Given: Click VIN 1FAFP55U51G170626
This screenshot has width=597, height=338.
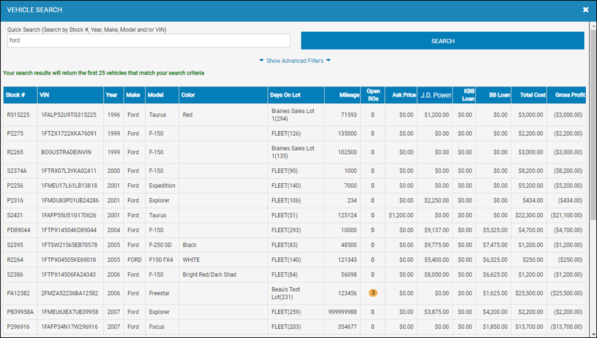Looking at the screenshot, I should (x=68, y=215).
